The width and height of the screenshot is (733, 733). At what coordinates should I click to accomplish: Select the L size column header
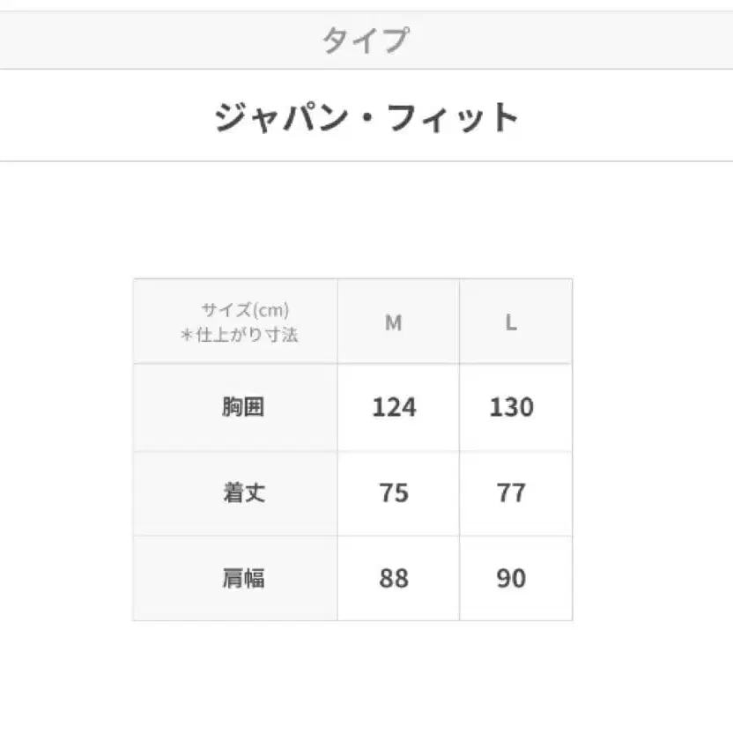[x=511, y=322]
